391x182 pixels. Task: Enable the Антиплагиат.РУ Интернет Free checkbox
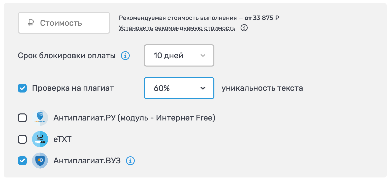click(22, 118)
